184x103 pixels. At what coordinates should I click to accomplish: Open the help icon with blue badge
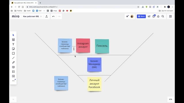click(154, 16)
